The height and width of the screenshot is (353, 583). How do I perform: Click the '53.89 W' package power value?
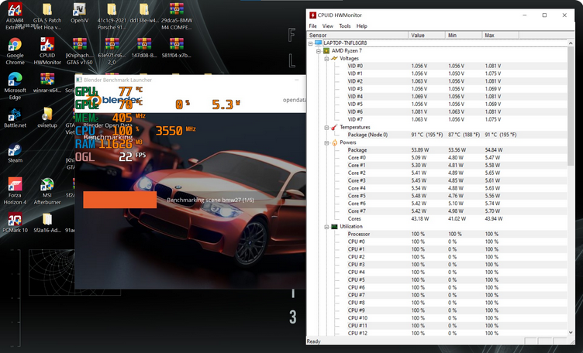(x=419, y=150)
